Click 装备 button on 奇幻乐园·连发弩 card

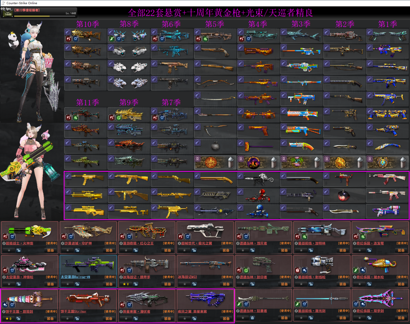click(401, 250)
